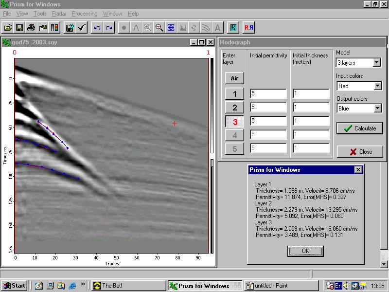Maximize the god75_2003.sgy window
The image size is (389, 292).
201,42
